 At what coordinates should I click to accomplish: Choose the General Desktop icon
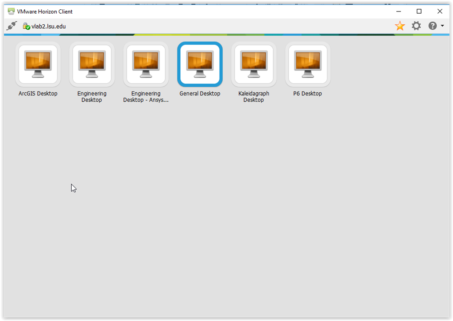coord(200,64)
